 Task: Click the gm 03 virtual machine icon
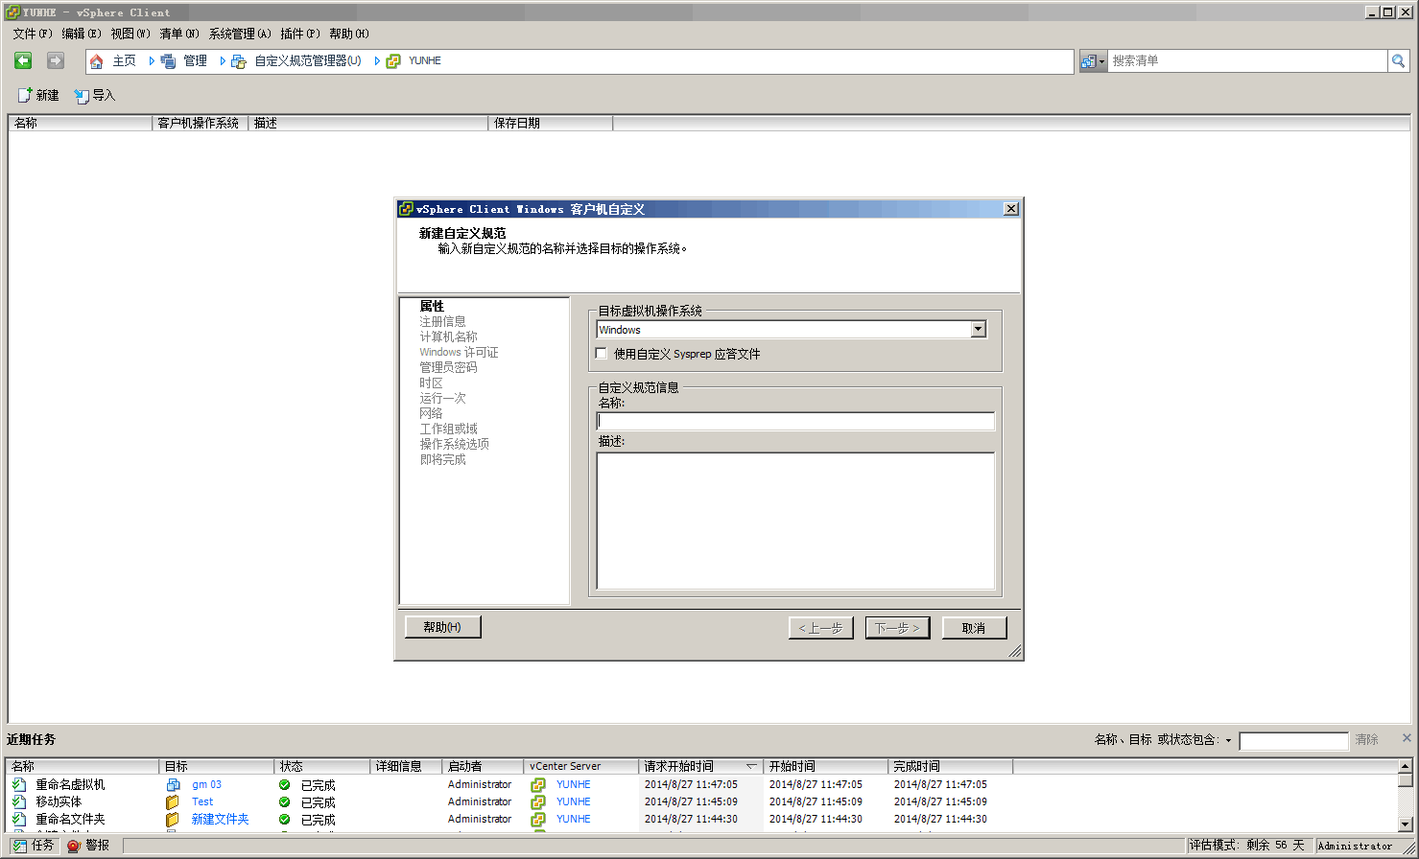click(173, 784)
